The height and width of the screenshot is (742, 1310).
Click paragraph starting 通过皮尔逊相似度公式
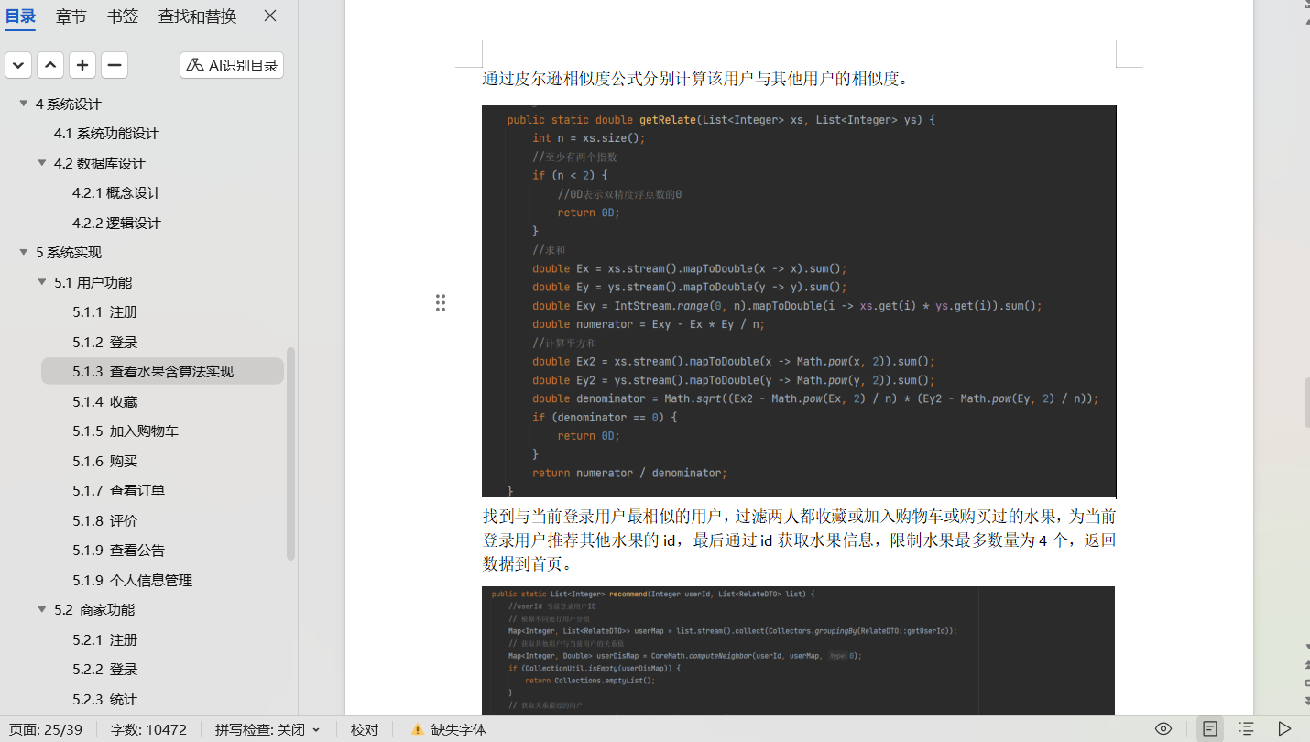697,79
